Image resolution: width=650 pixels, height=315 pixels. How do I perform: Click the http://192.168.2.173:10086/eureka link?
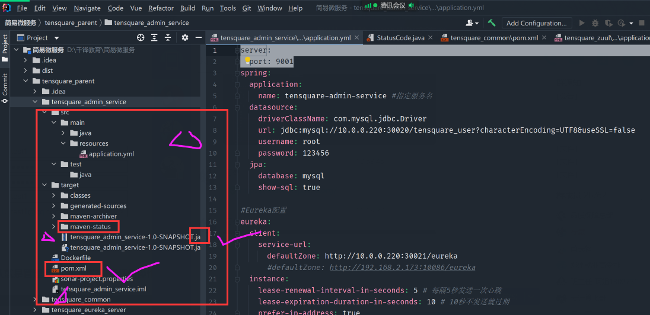click(402, 268)
